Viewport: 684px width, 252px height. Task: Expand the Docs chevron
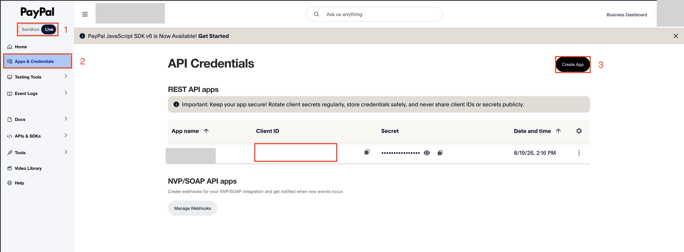point(66,119)
